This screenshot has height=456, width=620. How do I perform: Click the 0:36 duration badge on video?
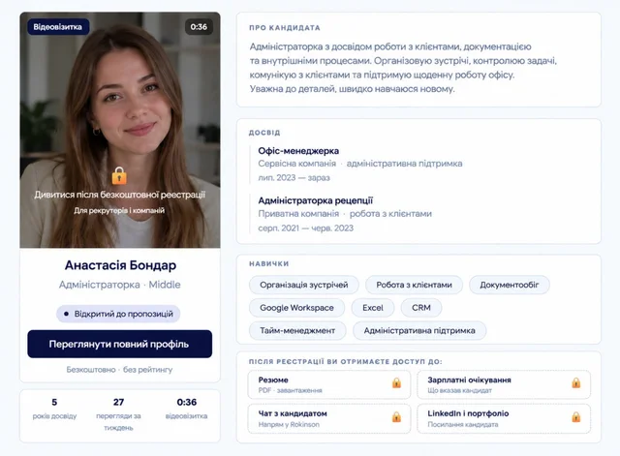coord(199,27)
